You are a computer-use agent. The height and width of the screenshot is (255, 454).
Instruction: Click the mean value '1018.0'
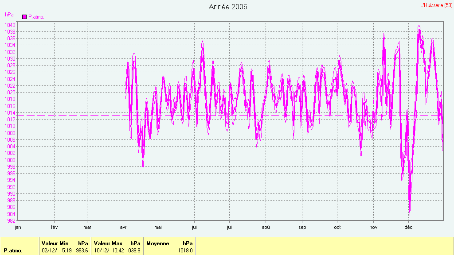point(185,251)
